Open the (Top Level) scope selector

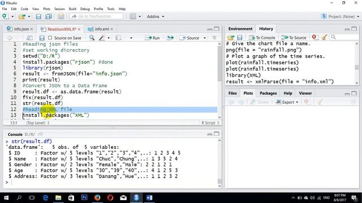pos(38,123)
